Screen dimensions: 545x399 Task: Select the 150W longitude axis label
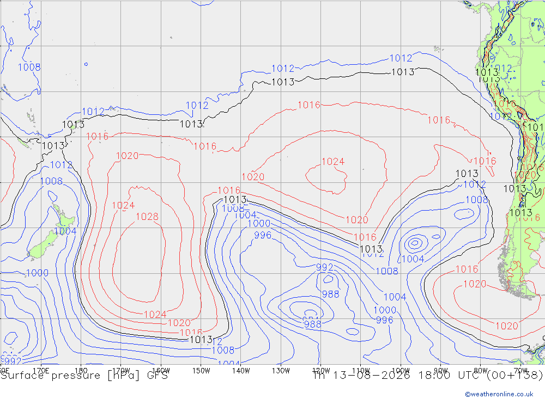(x=201, y=371)
